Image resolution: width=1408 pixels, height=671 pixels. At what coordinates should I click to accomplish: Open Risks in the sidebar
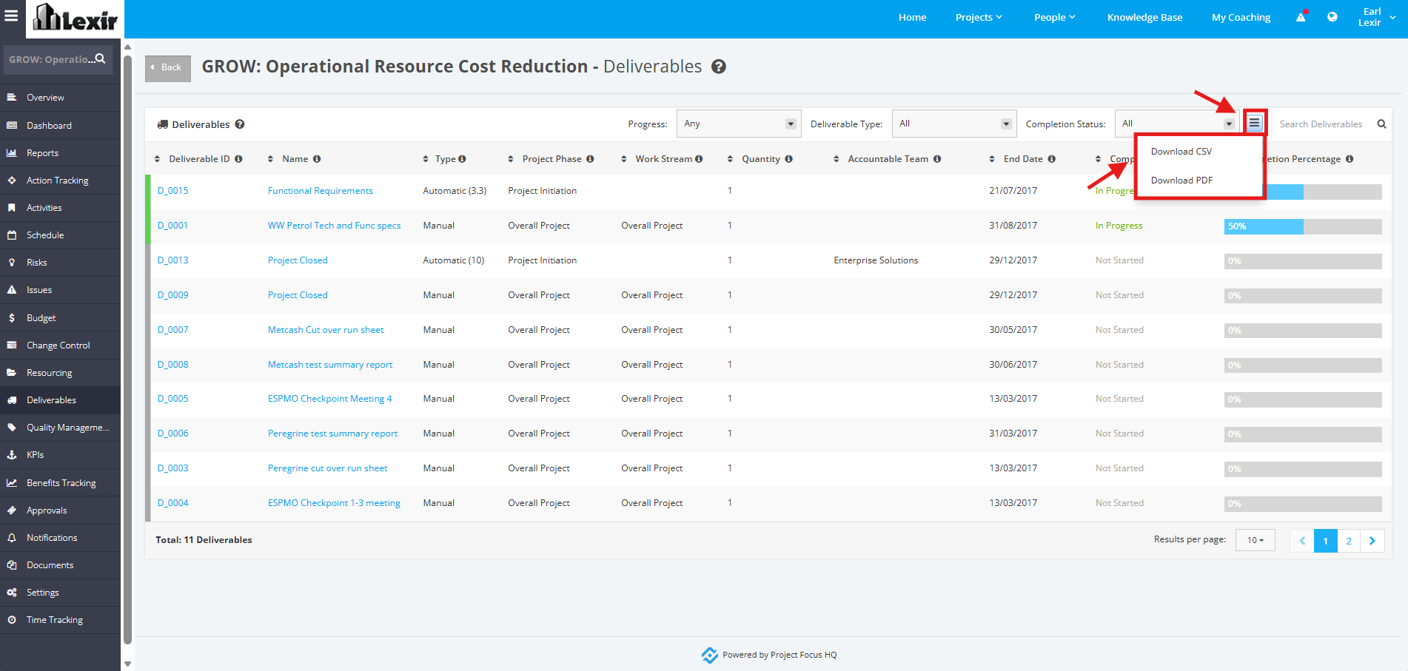click(60, 263)
